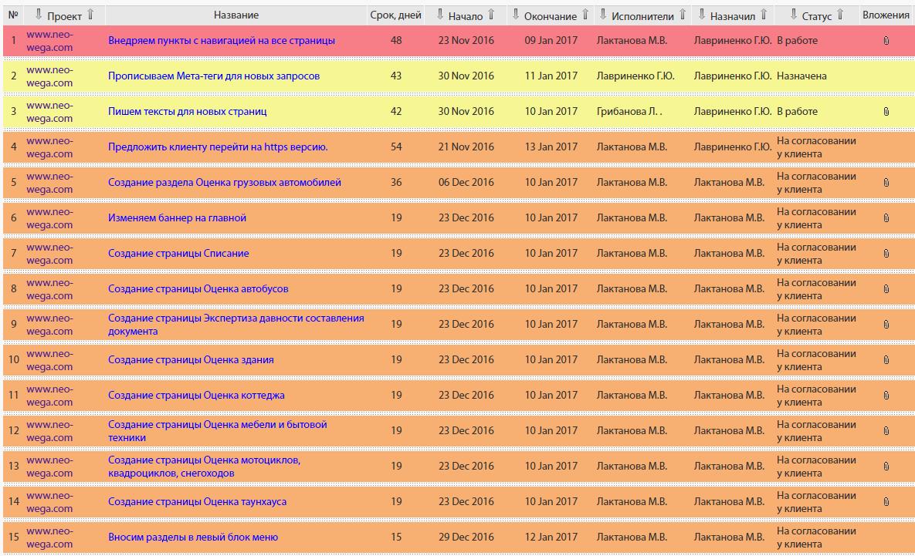The height and width of the screenshot is (556, 915).
Task: Click the 'Название' column header
Action: coord(236,15)
